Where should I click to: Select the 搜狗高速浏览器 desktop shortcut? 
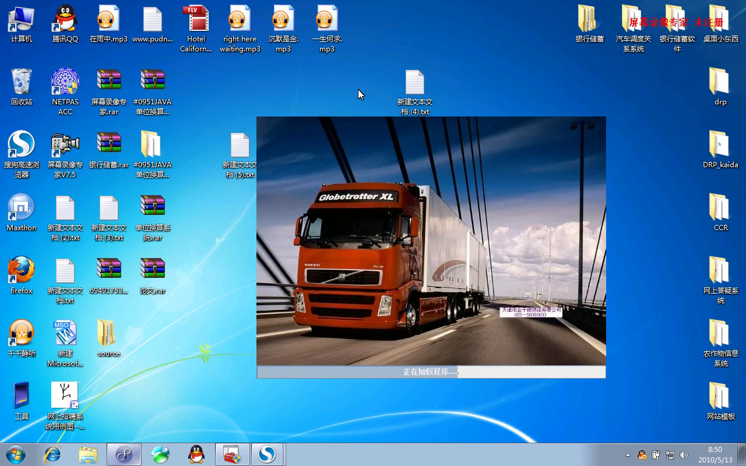(22, 154)
